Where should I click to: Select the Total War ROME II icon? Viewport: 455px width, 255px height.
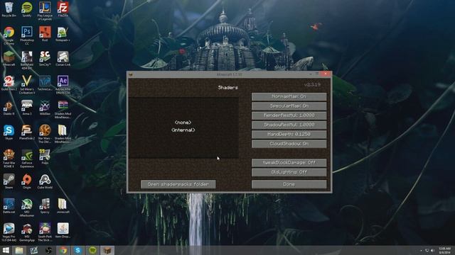coord(9,159)
